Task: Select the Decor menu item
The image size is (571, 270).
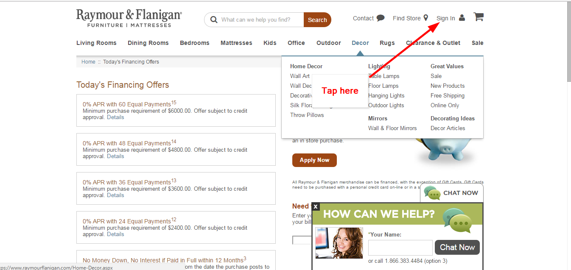Action: (360, 43)
